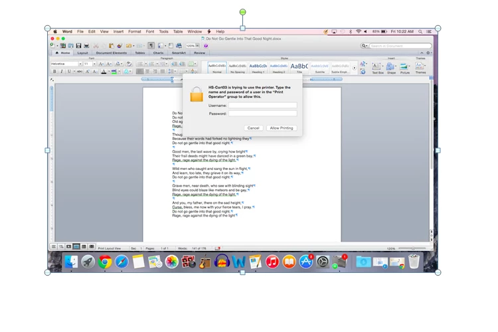Click the zoom slider in status bar
Viewport: 498px width, 332px height.
click(x=412, y=248)
